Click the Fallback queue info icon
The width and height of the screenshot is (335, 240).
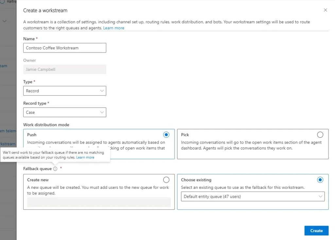55,169
